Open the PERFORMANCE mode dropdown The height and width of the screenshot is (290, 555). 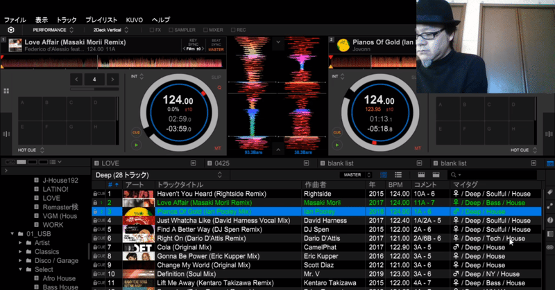click(53, 30)
